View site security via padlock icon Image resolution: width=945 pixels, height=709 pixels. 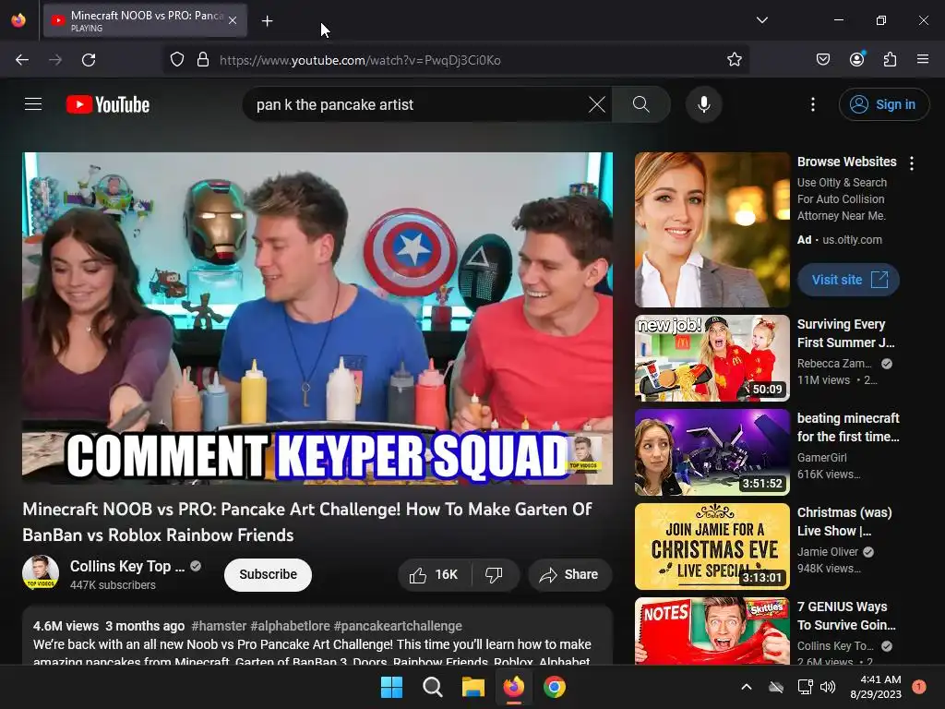pos(203,60)
